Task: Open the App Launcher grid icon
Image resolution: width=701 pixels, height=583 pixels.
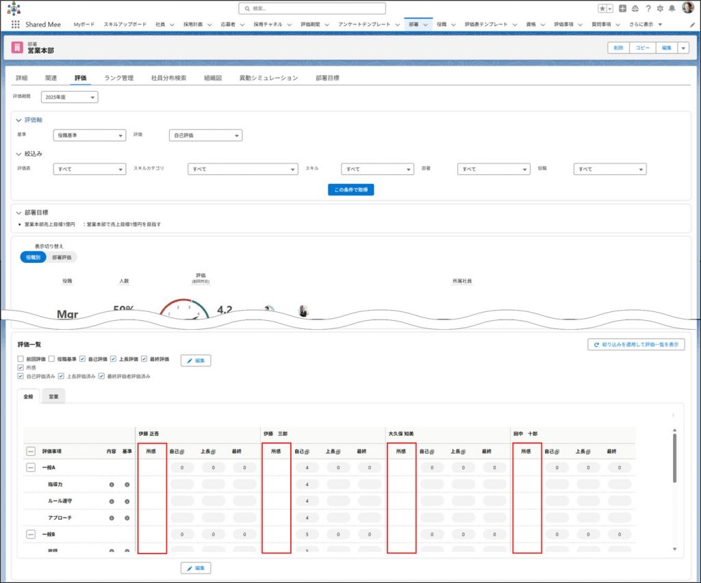Action: click(x=16, y=24)
